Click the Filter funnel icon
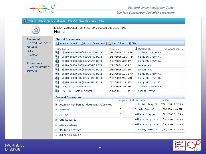 pos(130,43)
